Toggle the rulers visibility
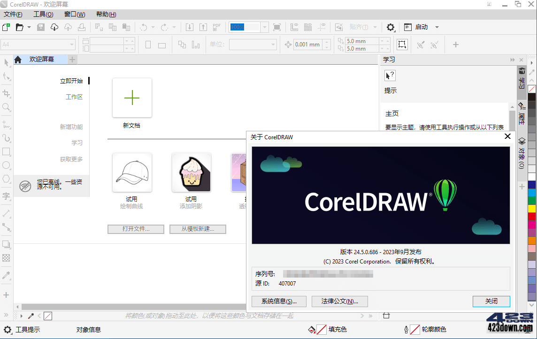Image resolution: width=537 pixels, height=339 pixels. 295,27
